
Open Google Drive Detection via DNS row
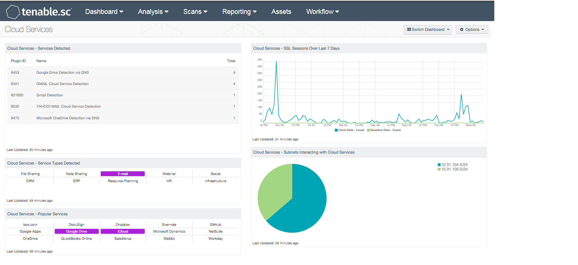tap(123, 72)
